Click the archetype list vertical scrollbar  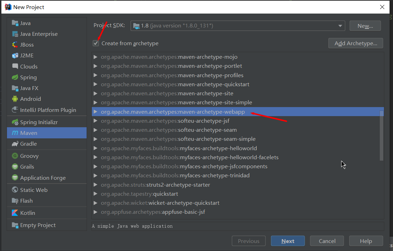coord(382,136)
